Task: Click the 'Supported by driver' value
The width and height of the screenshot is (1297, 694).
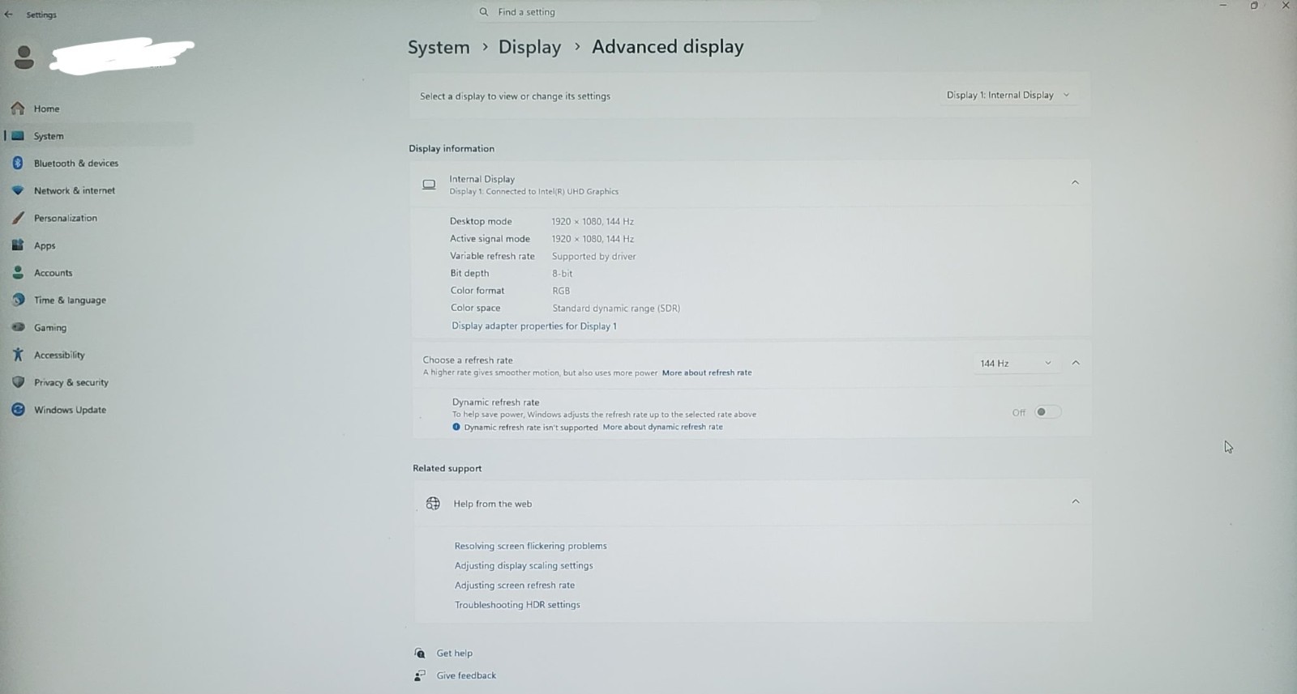Action: pyautogui.click(x=593, y=256)
